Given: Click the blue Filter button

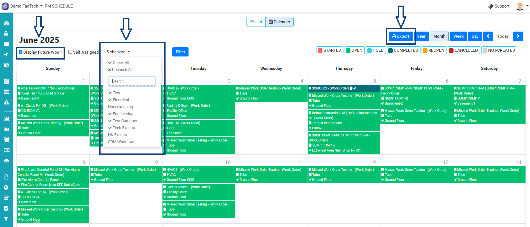Looking at the screenshot, I should (180, 52).
